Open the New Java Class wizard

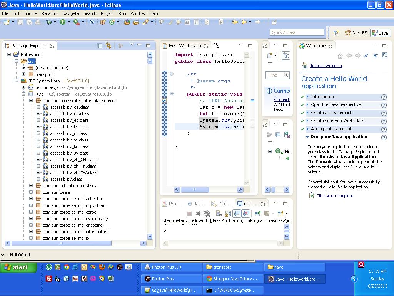click(112, 22)
